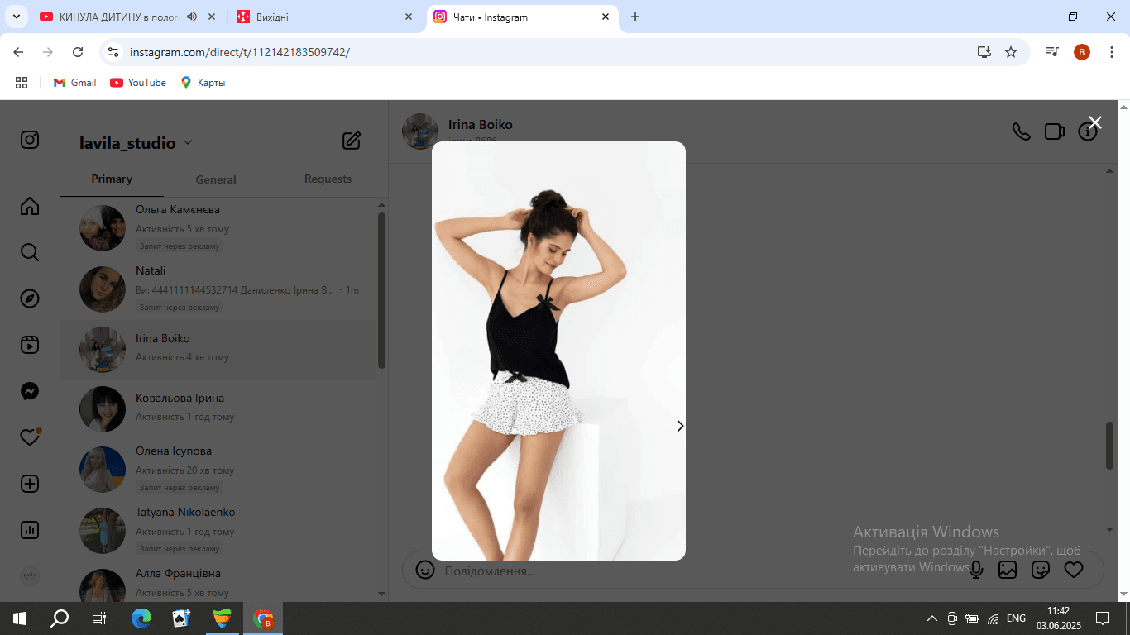Bookmark this page with star icon
This screenshot has width=1130, height=635.
[x=1011, y=52]
